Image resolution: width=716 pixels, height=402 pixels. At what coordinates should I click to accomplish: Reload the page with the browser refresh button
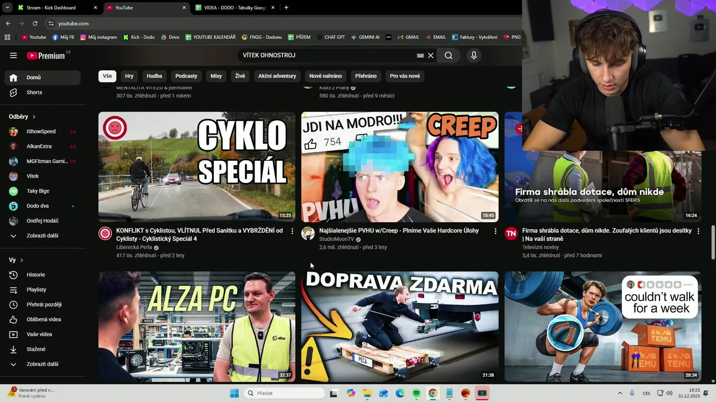(x=35, y=23)
